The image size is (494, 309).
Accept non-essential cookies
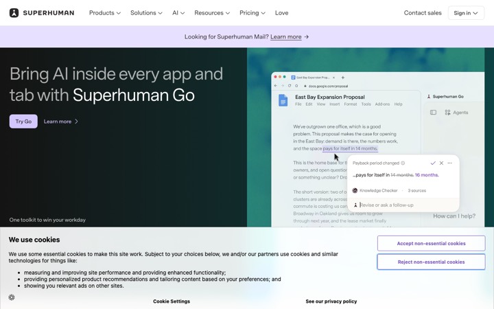[431, 243]
